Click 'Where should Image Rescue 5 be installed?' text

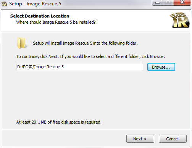(56, 22)
